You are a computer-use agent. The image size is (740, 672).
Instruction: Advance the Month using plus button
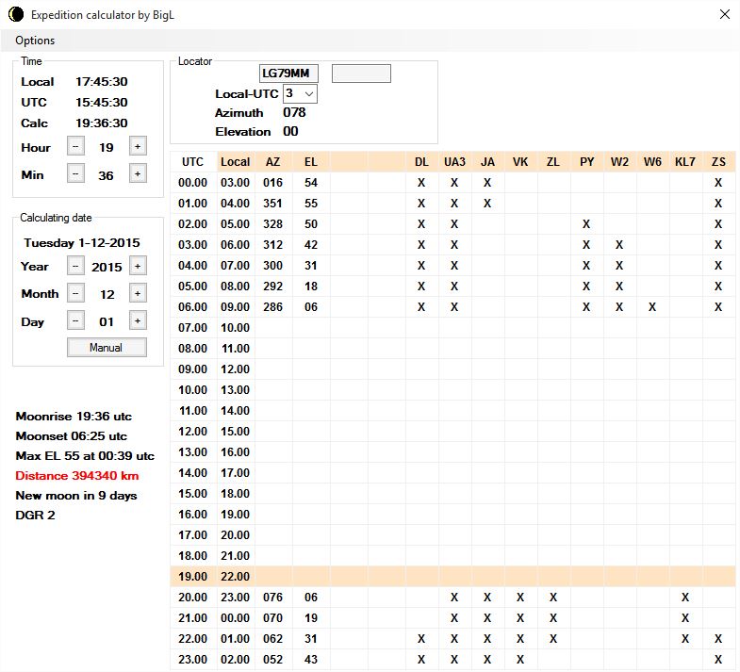click(138, 293)
